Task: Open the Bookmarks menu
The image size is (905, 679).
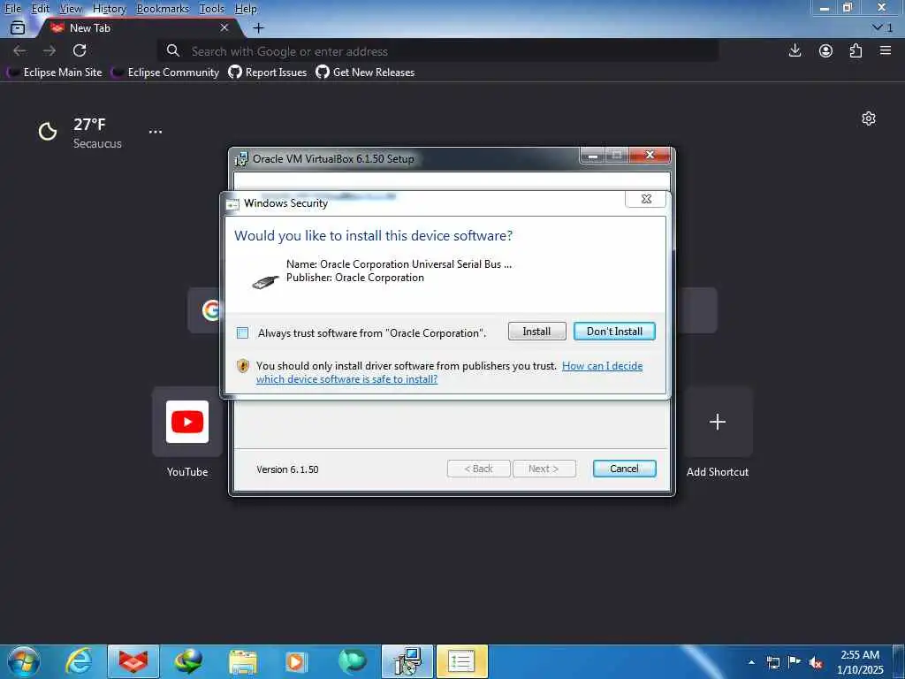Action: 163,9
